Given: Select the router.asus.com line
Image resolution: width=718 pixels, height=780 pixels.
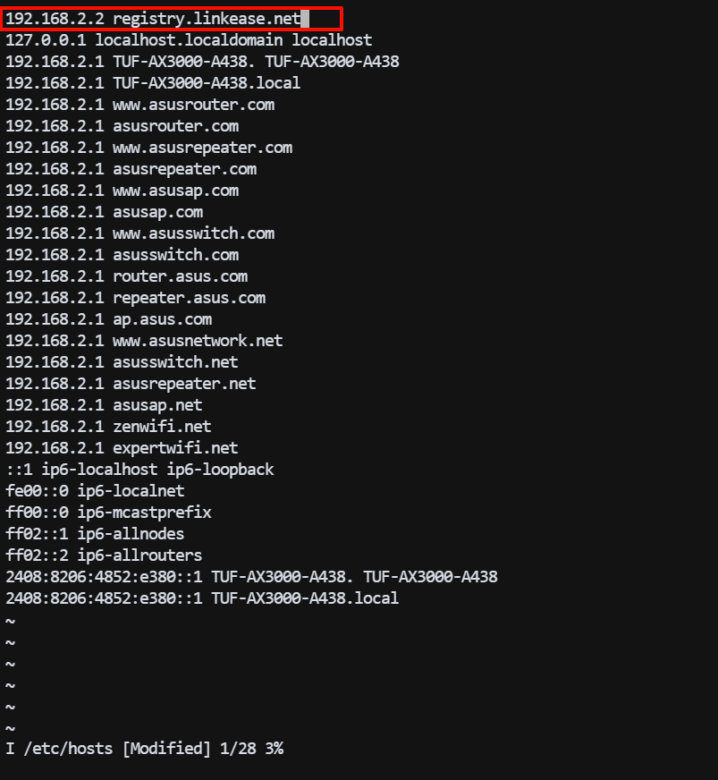Looking at the screenshot, I should [126, 276].
